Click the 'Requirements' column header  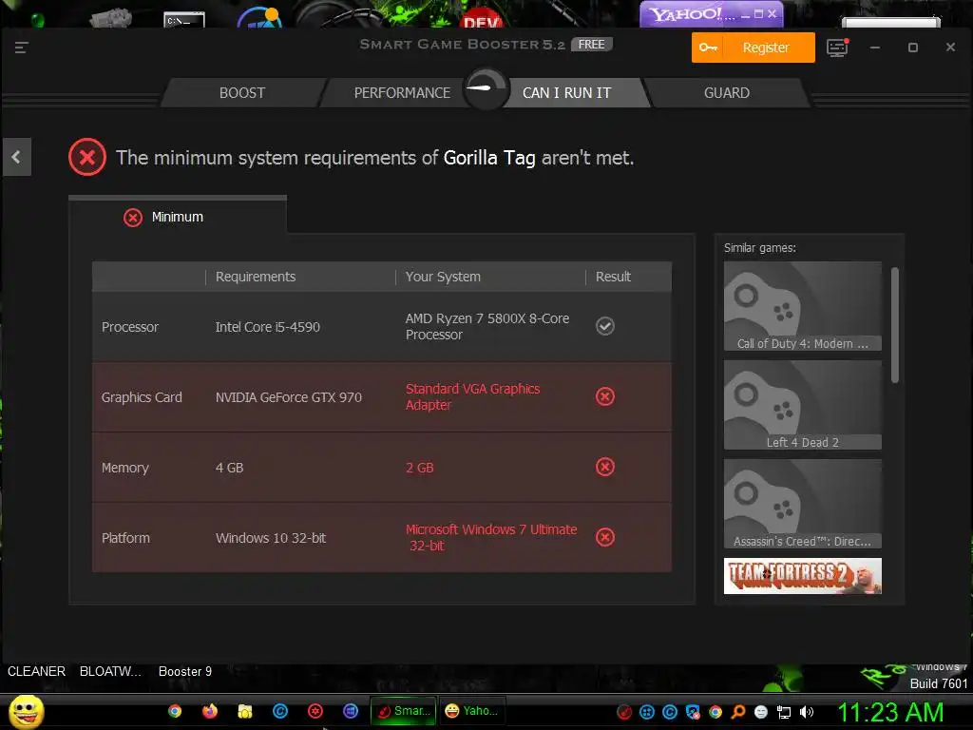pos(255,277)
